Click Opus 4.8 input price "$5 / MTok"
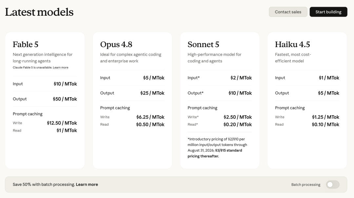354x198 pixels. point(154,78)
